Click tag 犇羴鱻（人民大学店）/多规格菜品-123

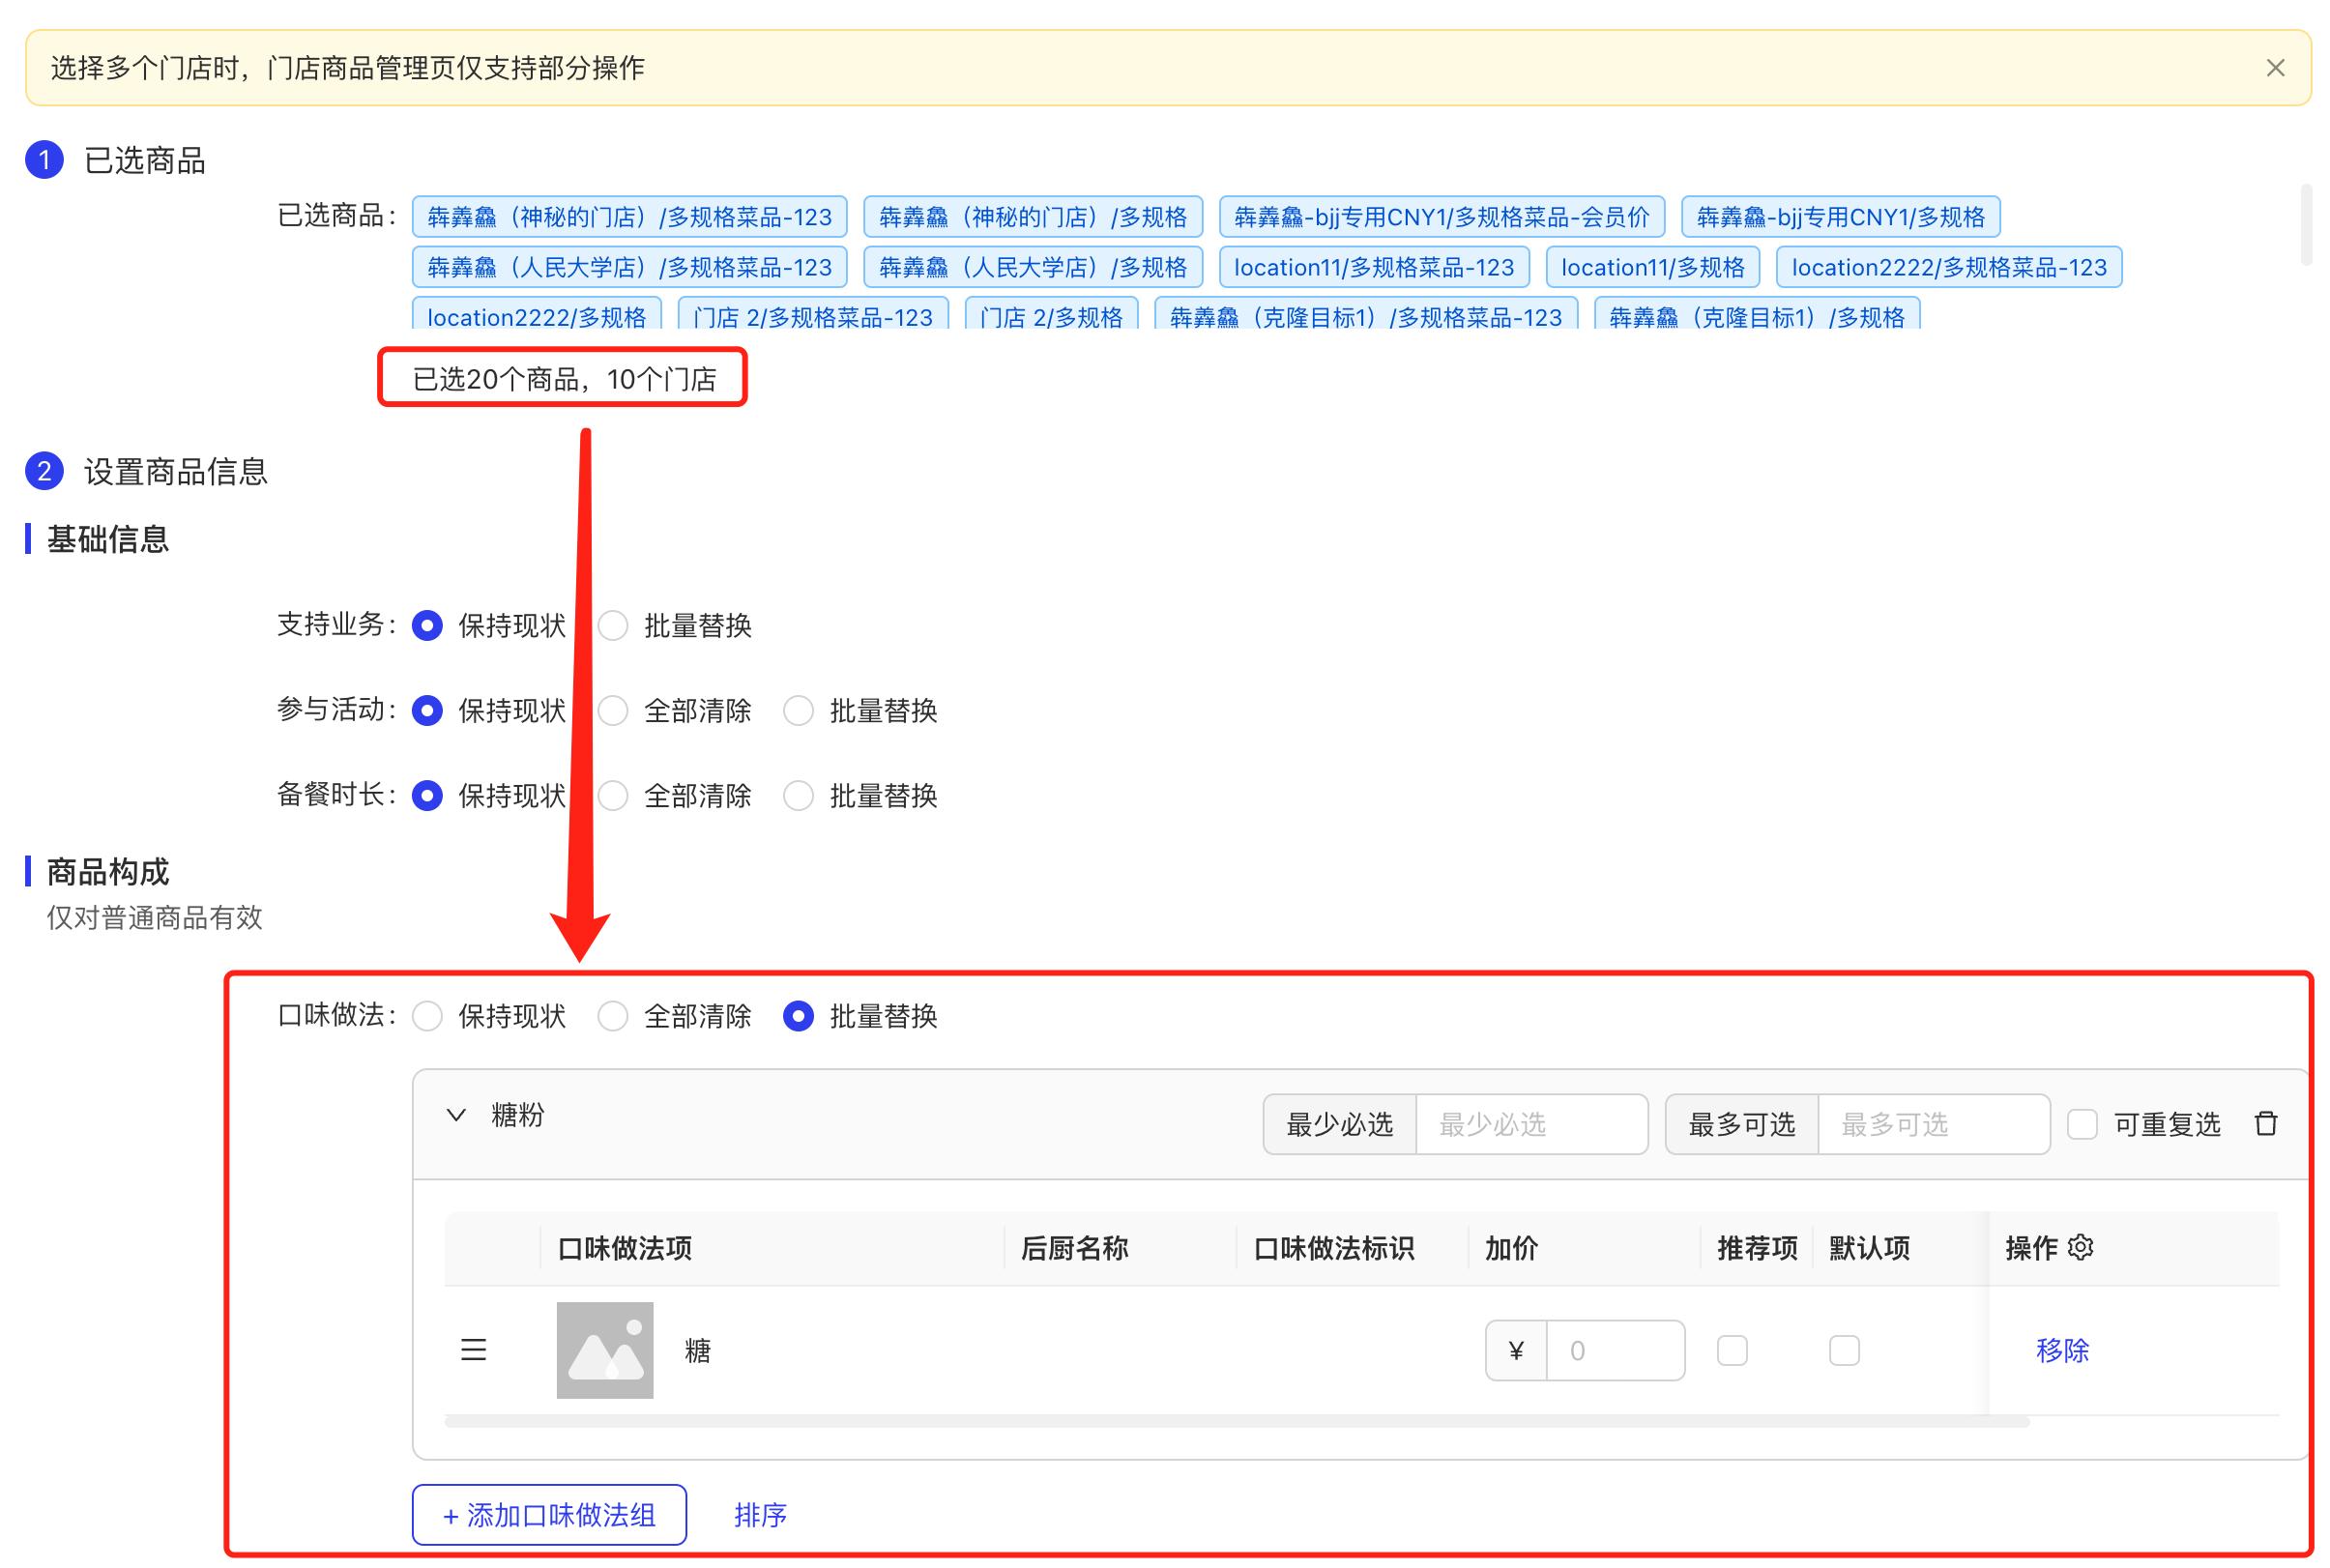(629, 267)
